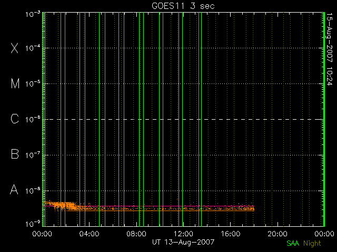Click the y-axis value 10⁻⁹
This screenshot has width=337, height=252.
tap(33, 224)
